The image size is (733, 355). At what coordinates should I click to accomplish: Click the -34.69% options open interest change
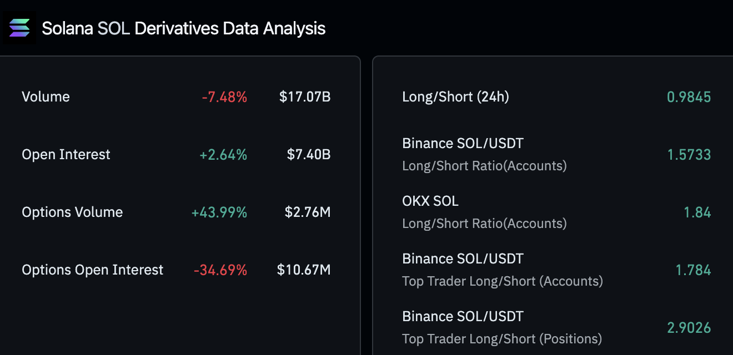coord(220,270)
